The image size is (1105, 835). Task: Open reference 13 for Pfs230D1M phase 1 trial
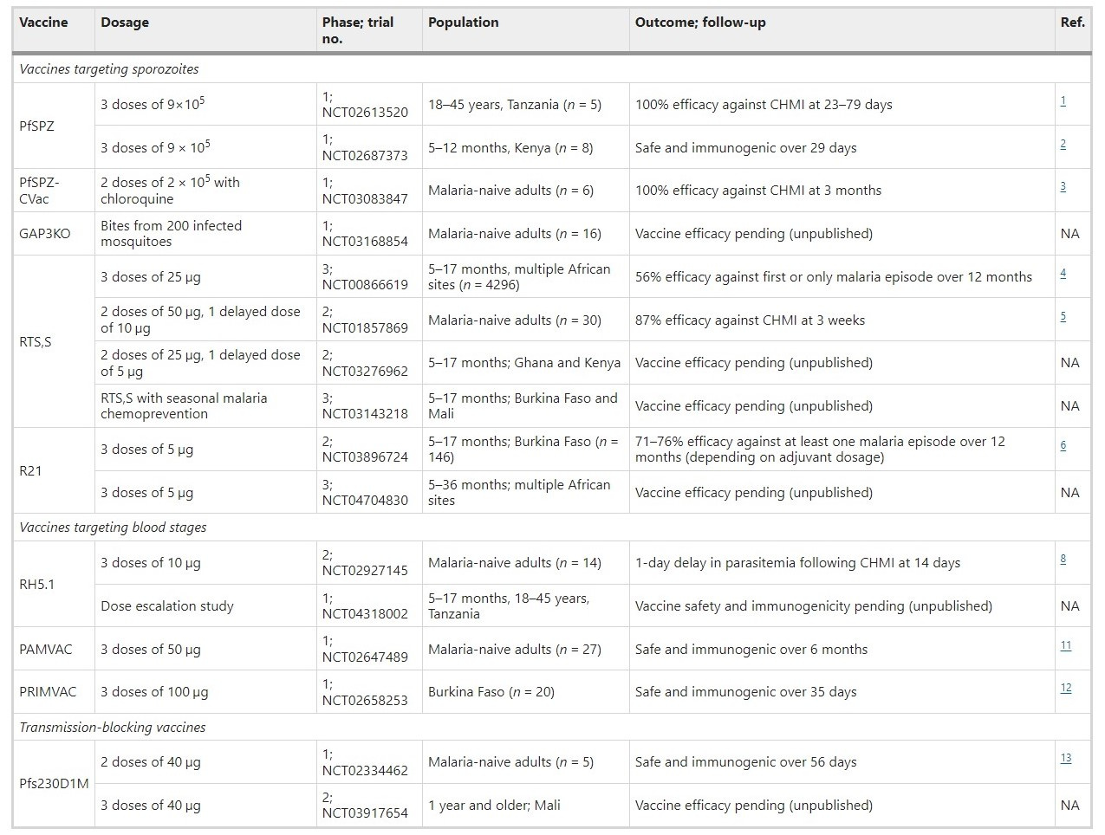click(1066, 758)
